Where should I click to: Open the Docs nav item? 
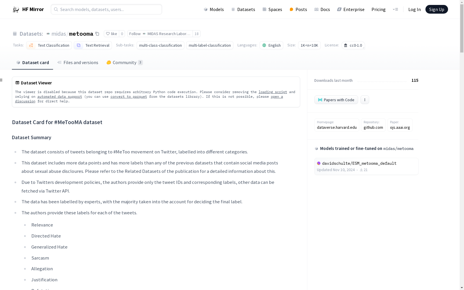(x=322, y=9)
